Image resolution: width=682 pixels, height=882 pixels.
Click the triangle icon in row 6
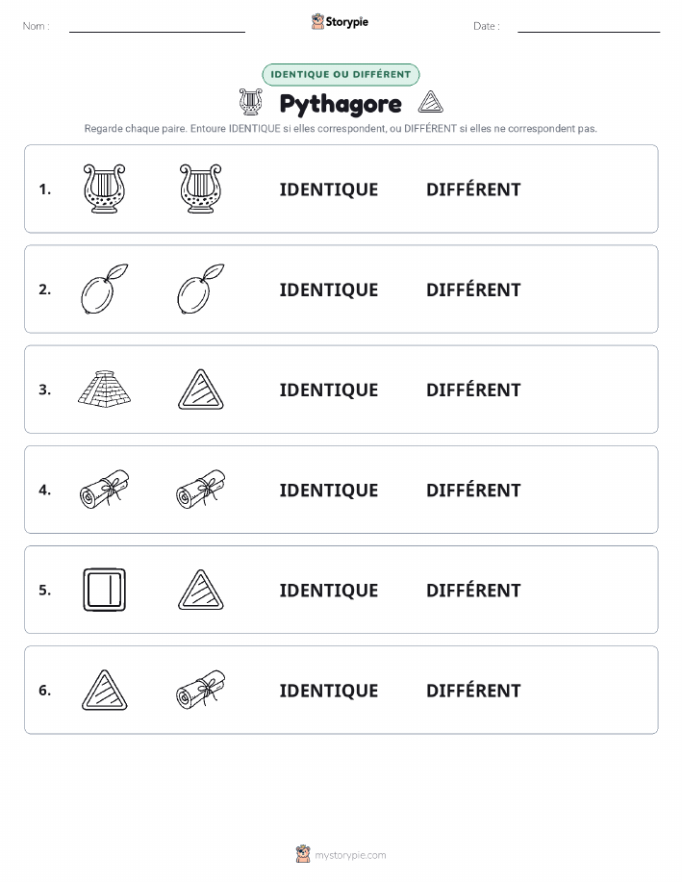[x=104, y=691]
